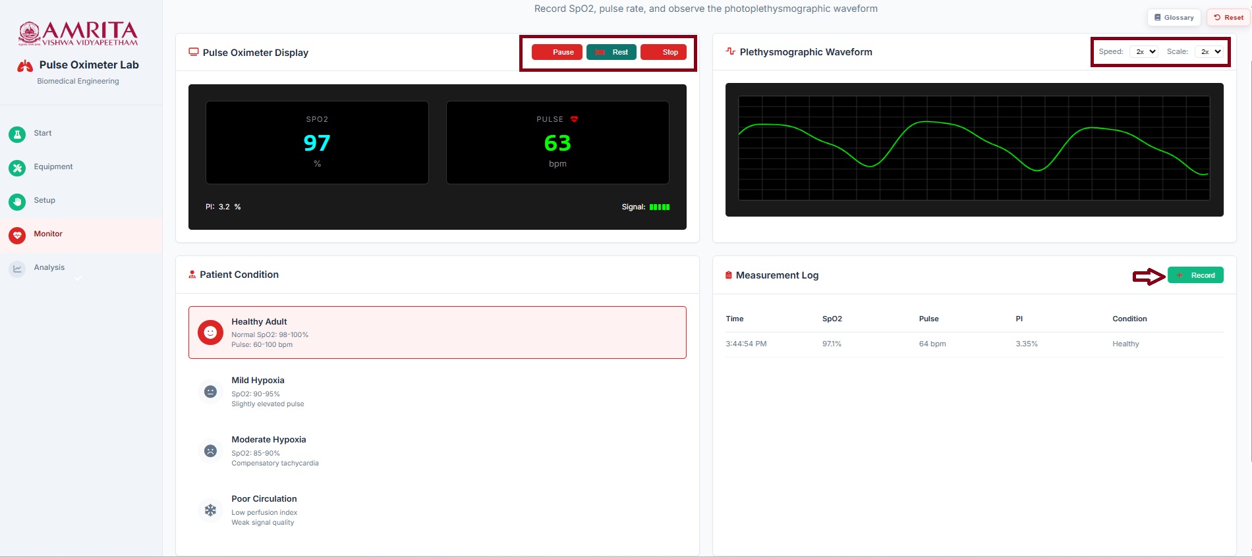The width and height of the screenshot is (1252, 557).
Task: Click the Start step flask icon
Action: [17, 134]
